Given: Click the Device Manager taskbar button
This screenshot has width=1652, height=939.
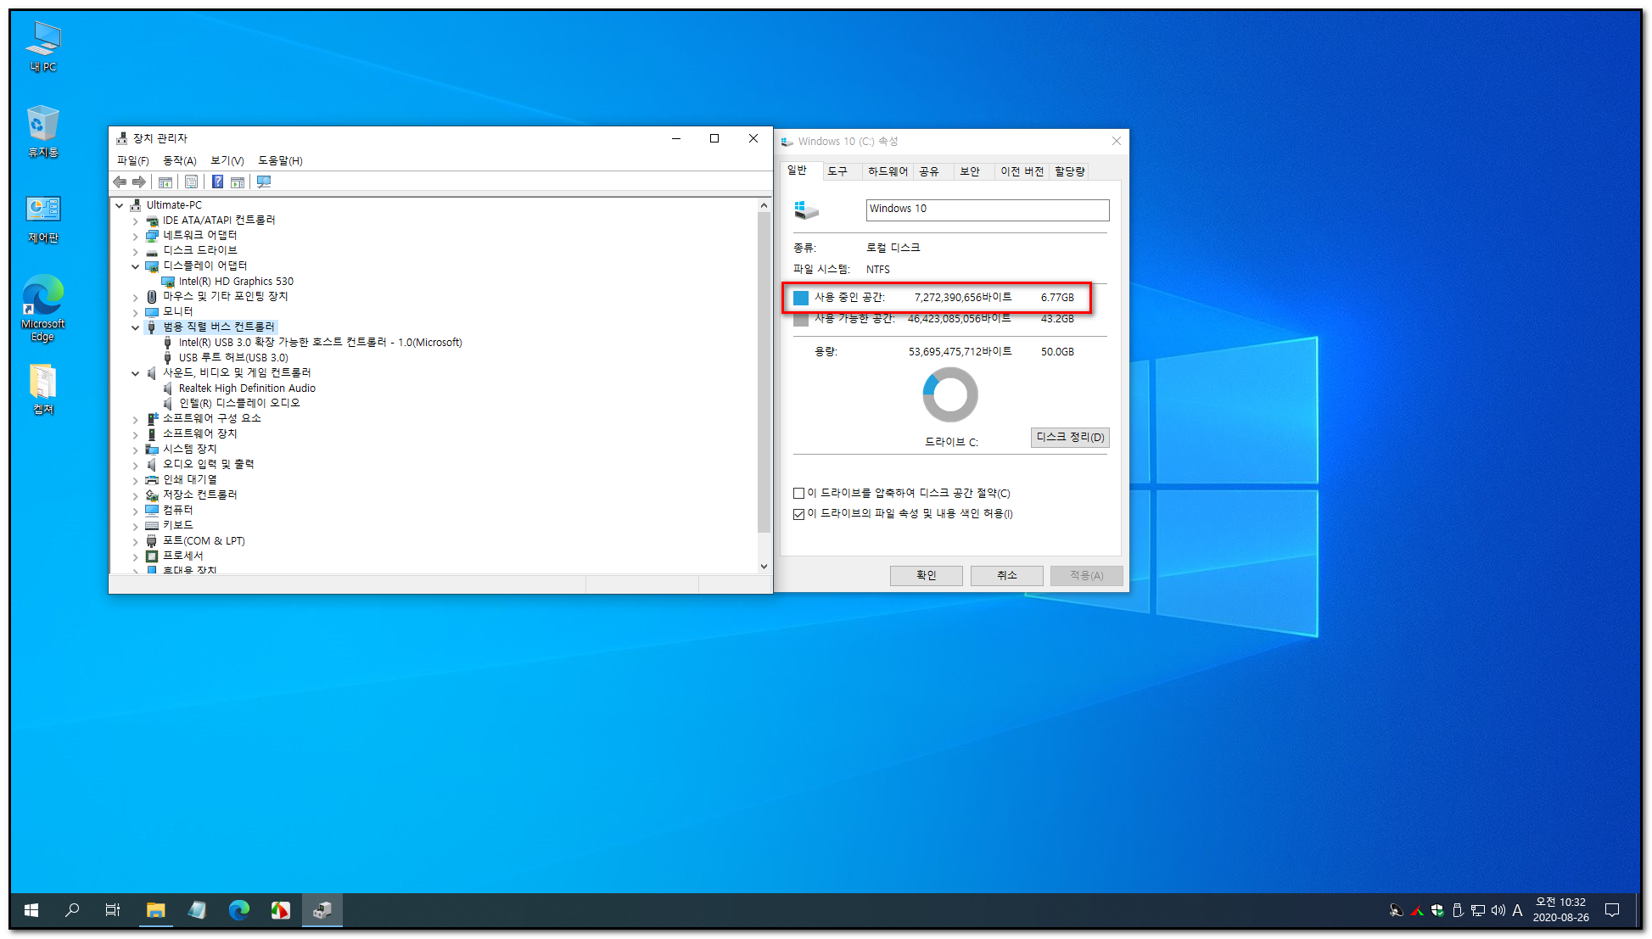Looking at the screenshot, I should click(x=322, y=910).
